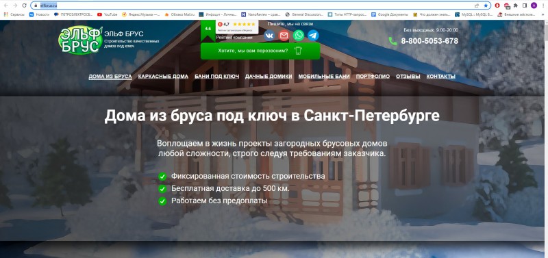Open the Внешние жёсткие bookmark
Viewport: 548px width, 258px height.
click(516, 14)
